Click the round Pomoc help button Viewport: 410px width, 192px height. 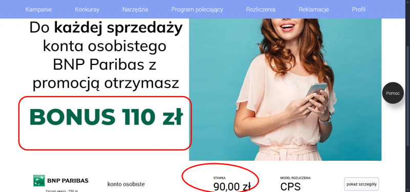pos(393,93)
